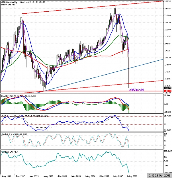
Task: Click the 213.35 price axis value
Action: [x=167, y=36]
